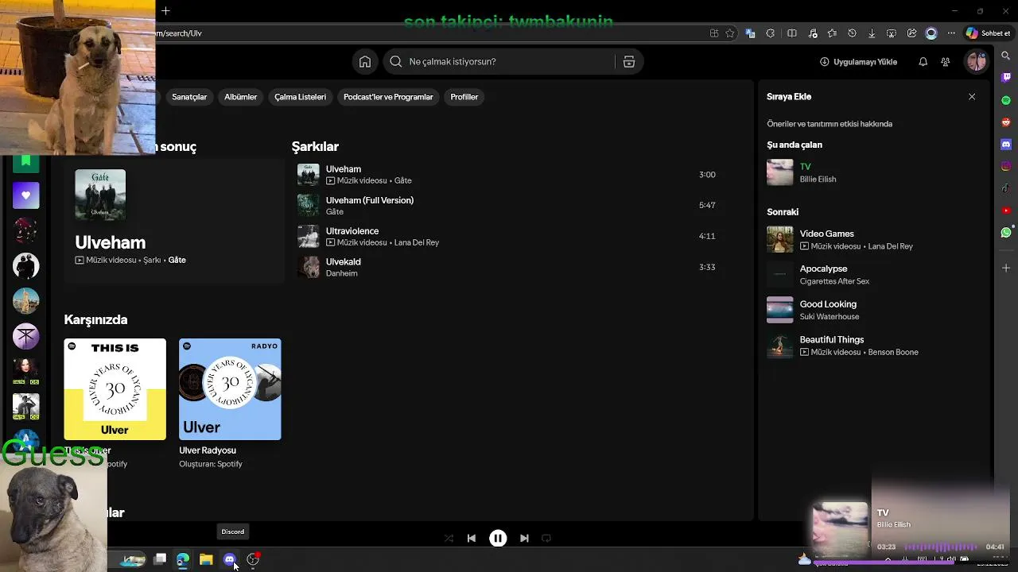Close the Sıraya Ekle queue panel
The image size is (1018, 572).
(972, 96)
